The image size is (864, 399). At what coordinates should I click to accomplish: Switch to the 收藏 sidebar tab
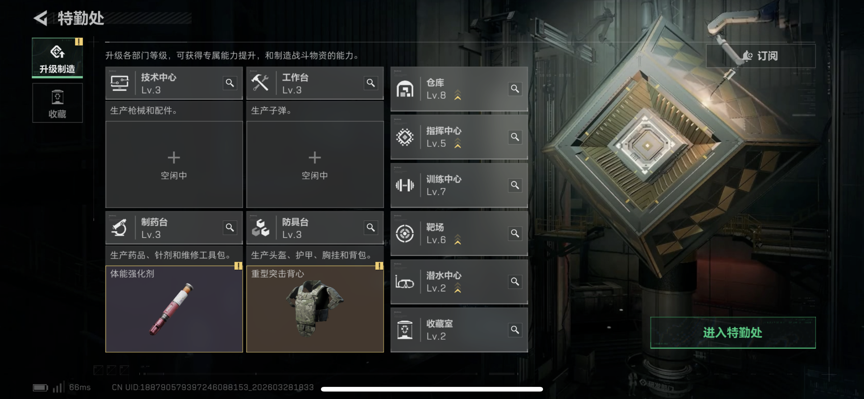point(57,103)
